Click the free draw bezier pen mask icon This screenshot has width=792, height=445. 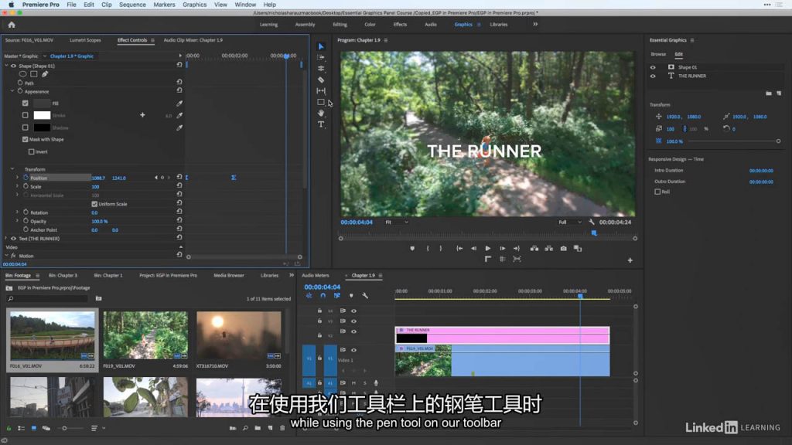[45, 74]
